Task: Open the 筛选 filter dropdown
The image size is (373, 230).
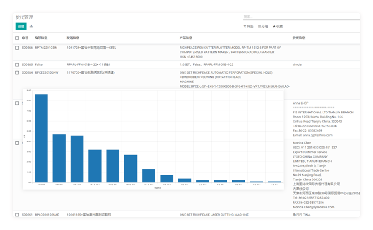Action: coord(248,27)
